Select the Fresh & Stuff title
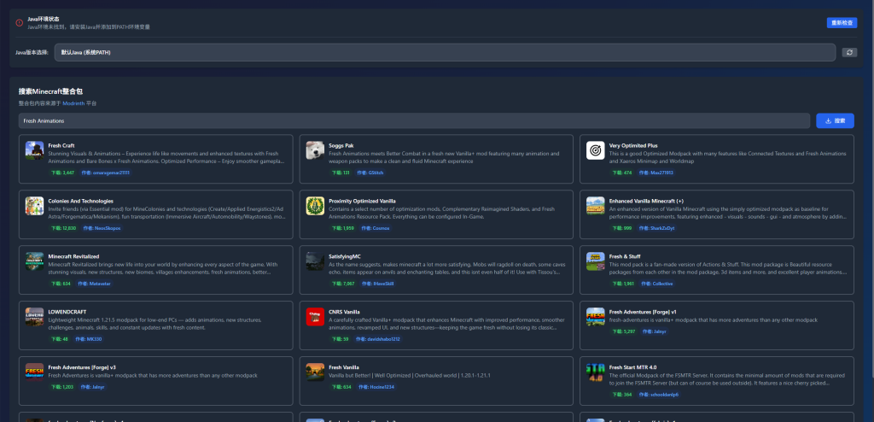The image size is (874, 422). pos(625,256)
